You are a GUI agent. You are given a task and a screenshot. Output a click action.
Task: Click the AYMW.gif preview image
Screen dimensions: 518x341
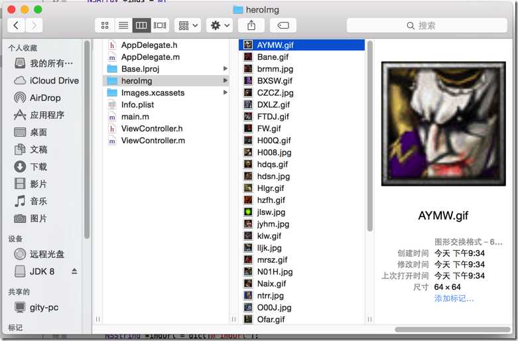point(443,123)
